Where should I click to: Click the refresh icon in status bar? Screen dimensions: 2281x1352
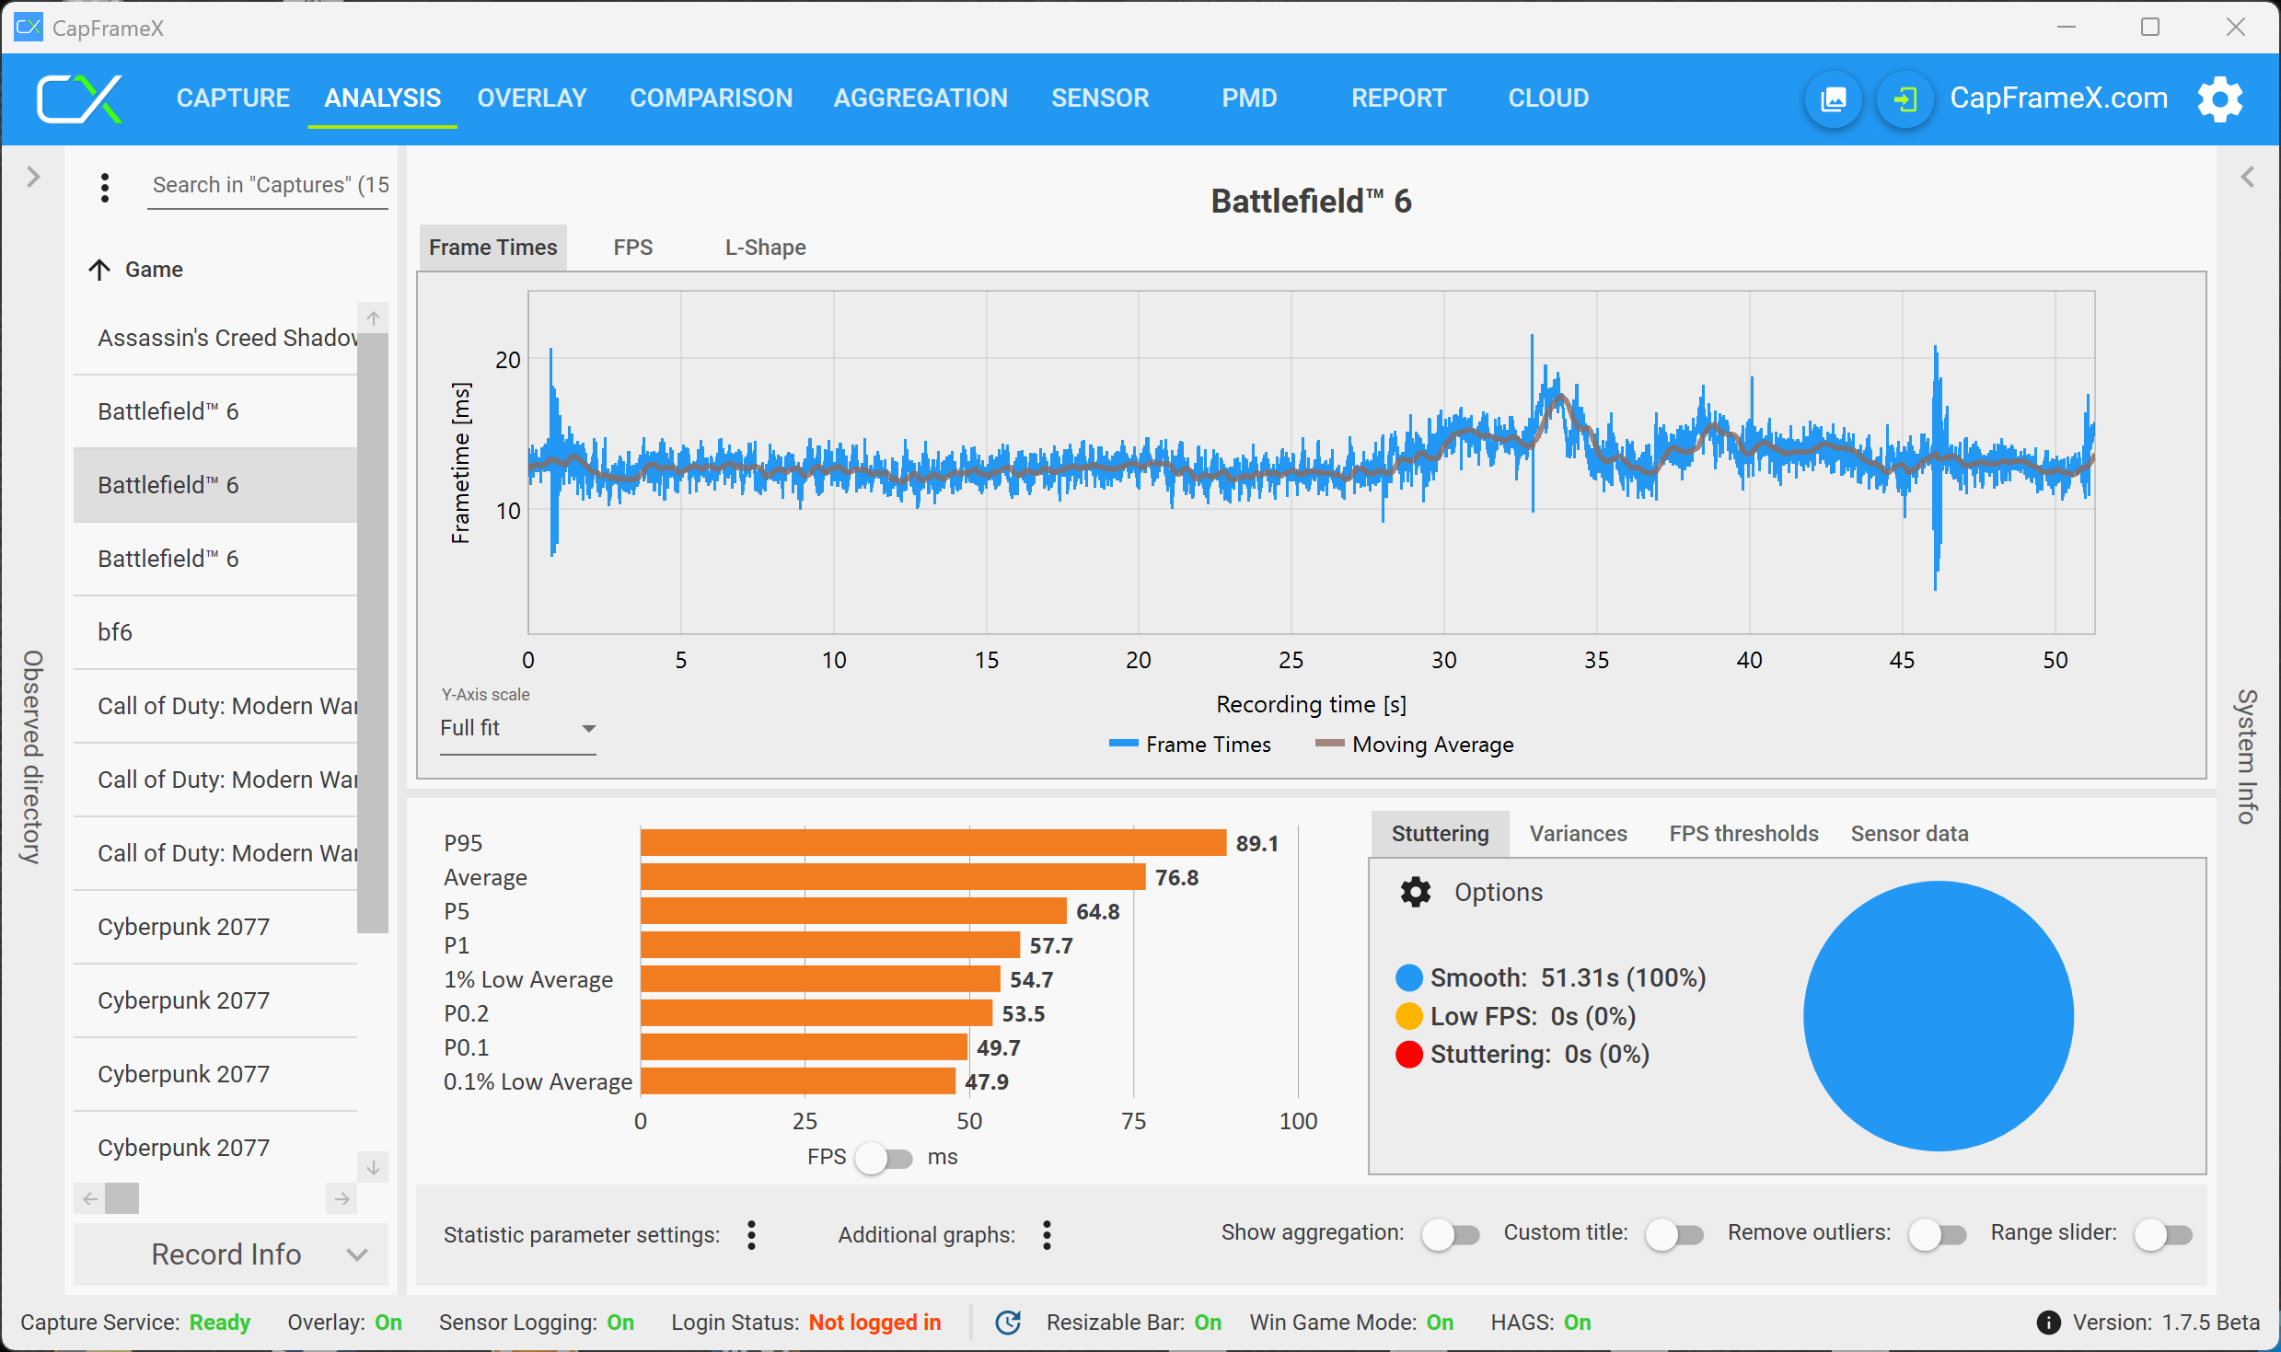[1008, 1323]
